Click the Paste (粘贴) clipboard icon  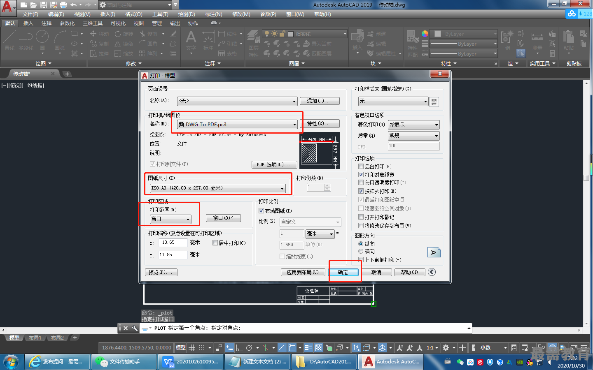569,41
